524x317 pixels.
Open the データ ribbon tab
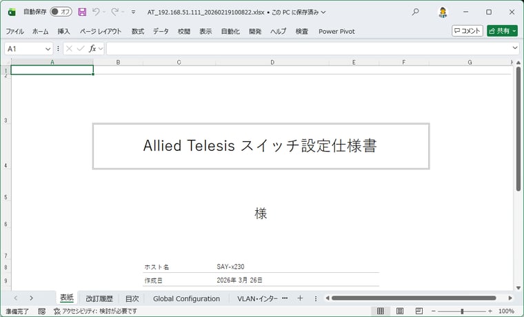(x=161, y=32)
